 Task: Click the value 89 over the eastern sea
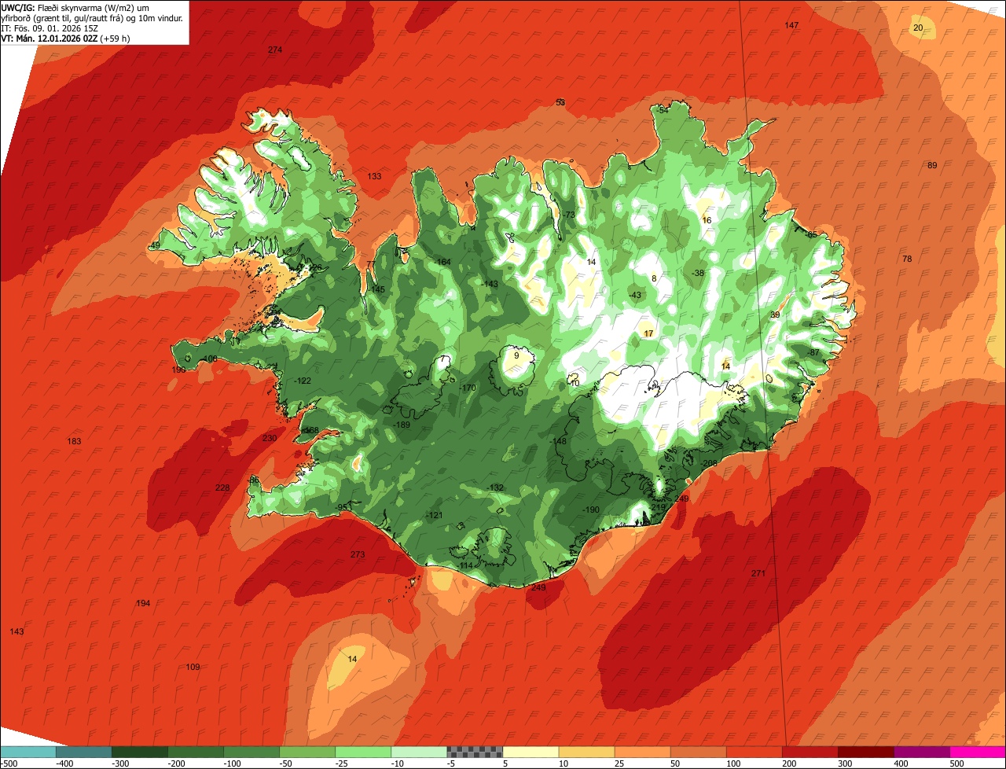932,165
